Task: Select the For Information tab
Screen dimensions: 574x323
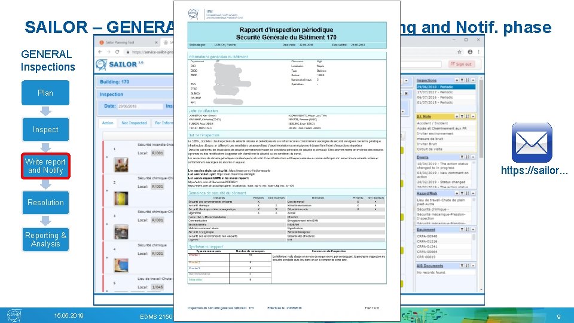Action: (163, 123)
